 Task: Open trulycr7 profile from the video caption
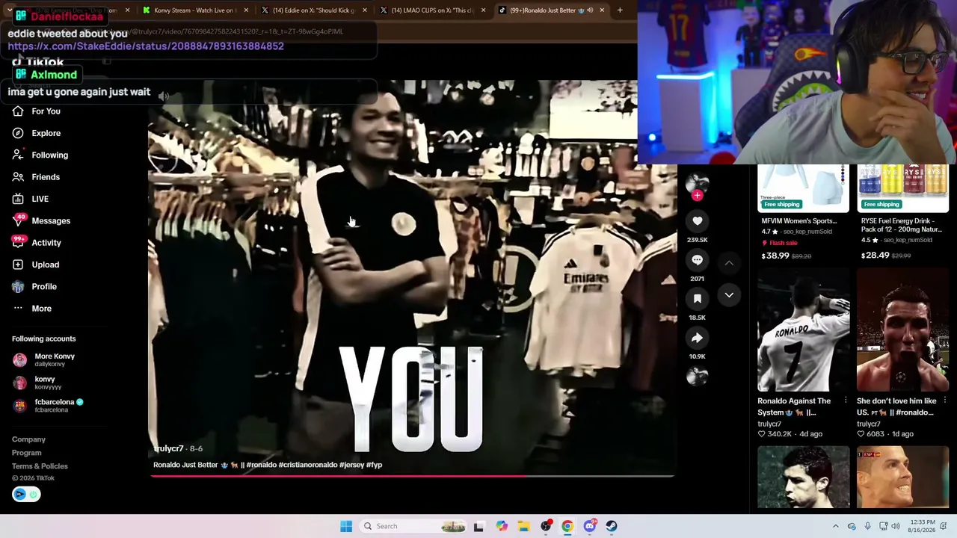tap(168, 448)
